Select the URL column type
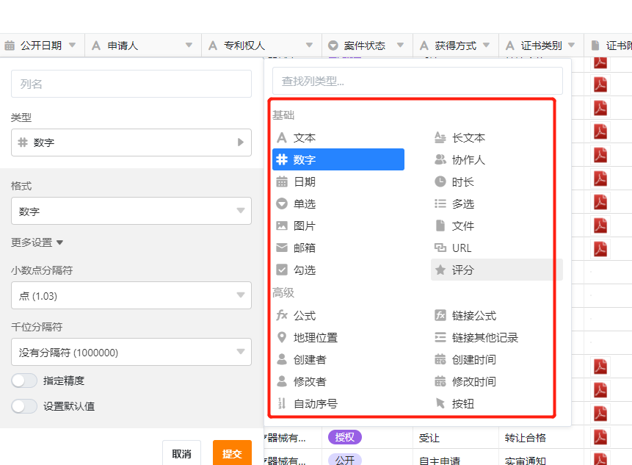632x465 pixels. 462,248
